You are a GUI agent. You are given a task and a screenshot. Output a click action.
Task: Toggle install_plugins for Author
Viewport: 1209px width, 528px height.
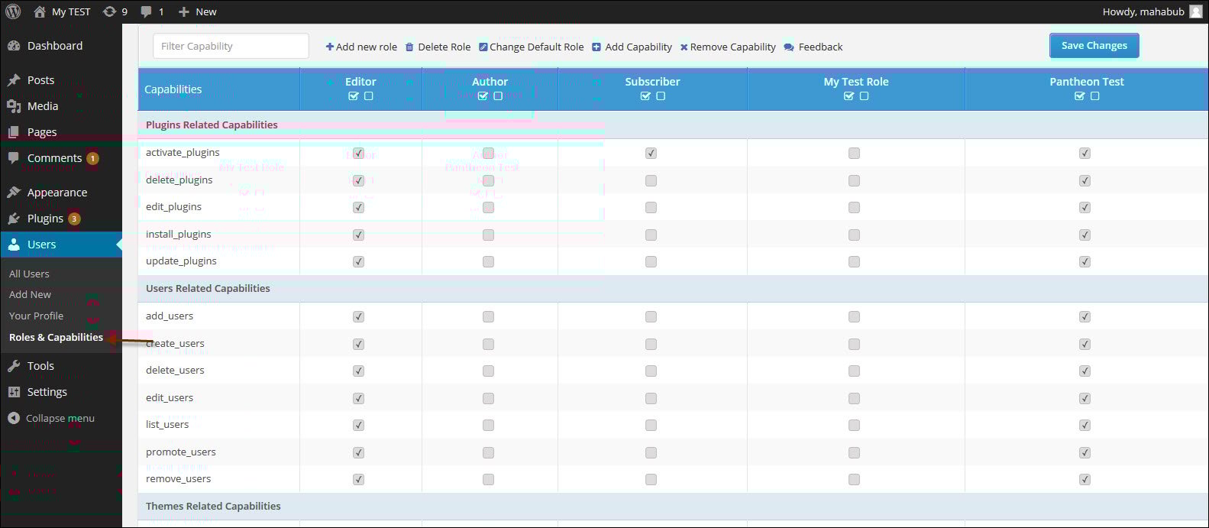click(488, 235)
